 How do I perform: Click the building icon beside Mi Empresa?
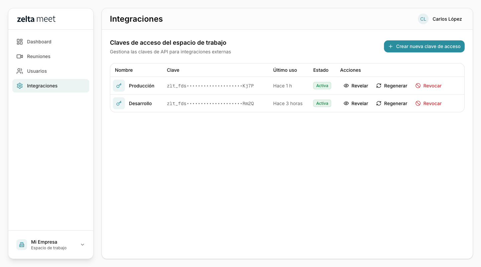click(x=22, y=245)
